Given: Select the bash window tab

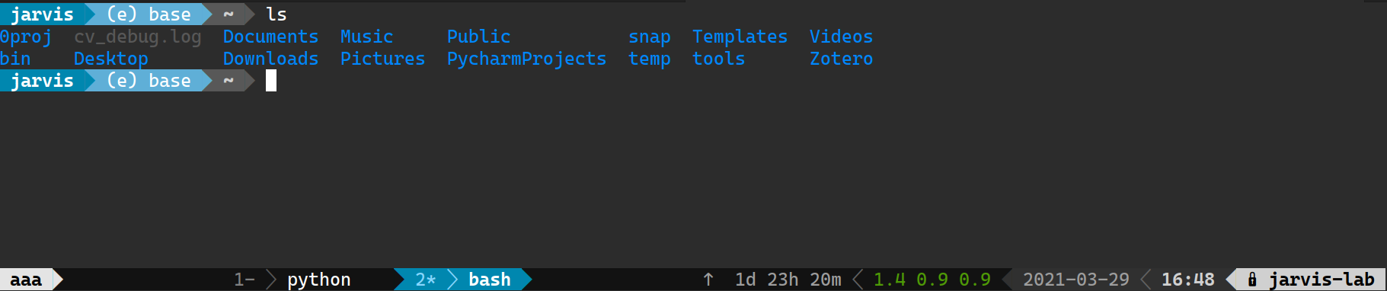Looking at the screenshot, I should pyautogui.click(x=489, y=280).
